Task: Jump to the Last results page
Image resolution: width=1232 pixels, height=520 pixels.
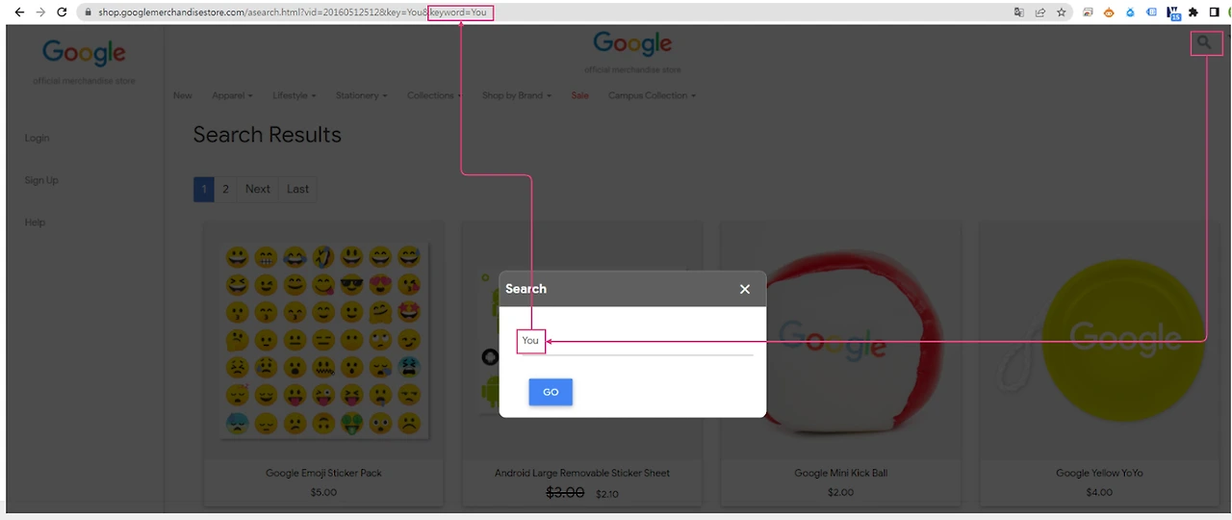Action: (x=297, y=189)
